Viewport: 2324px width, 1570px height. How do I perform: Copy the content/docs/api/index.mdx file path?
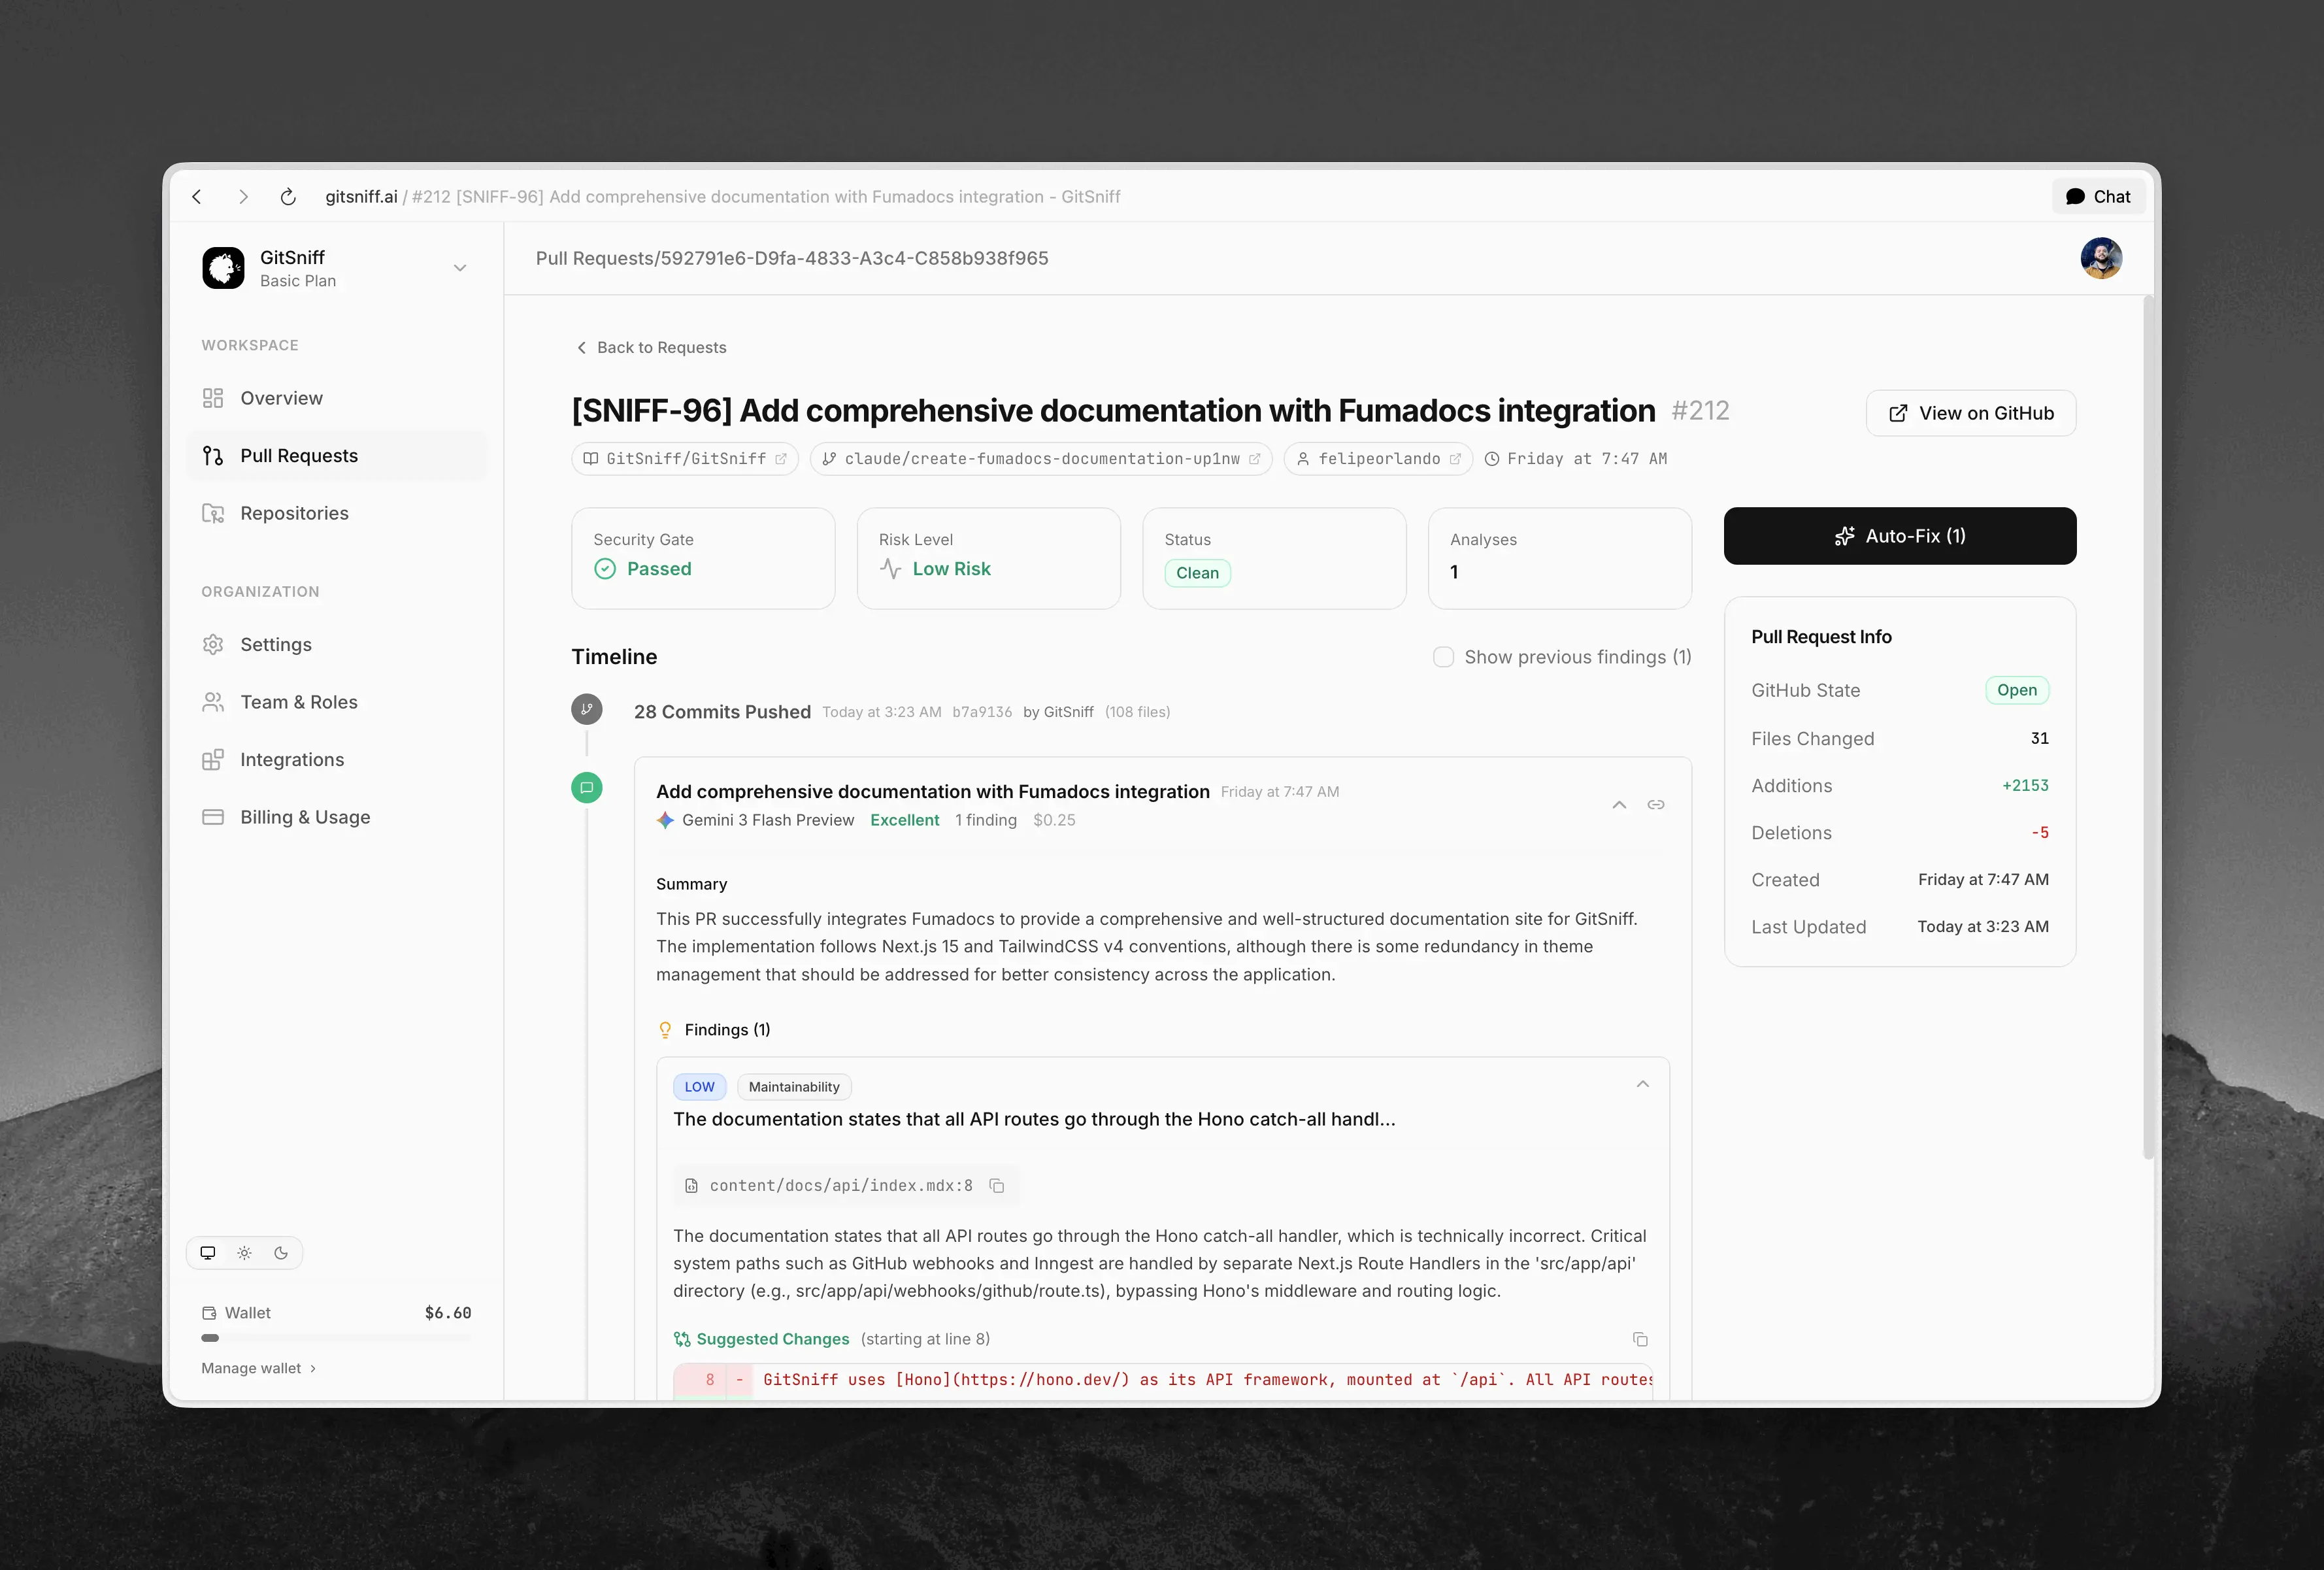996,1186
